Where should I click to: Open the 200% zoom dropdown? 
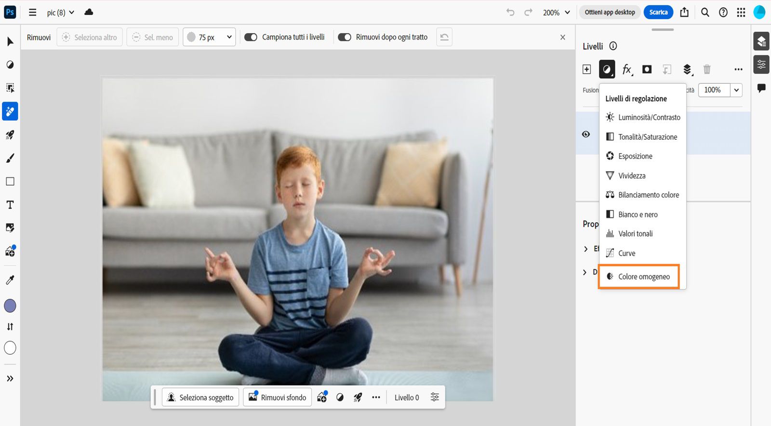click(x=557, y=13)
